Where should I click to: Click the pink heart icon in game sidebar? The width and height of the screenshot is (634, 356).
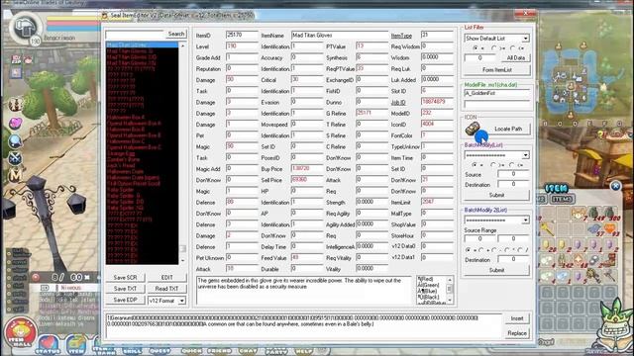coord(16,123)
